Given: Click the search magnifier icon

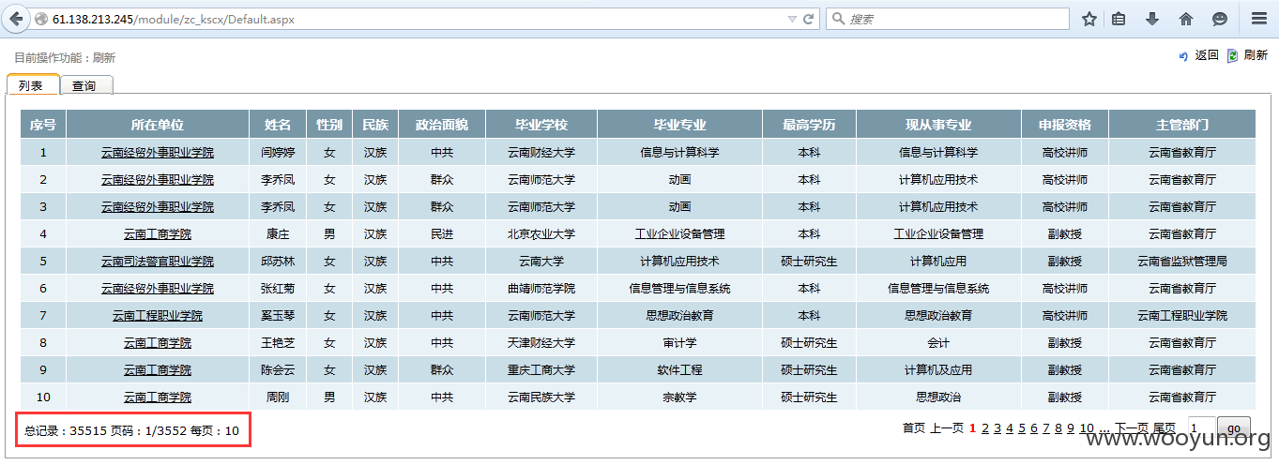Looking at the screenshot, I should pos(838,19).
